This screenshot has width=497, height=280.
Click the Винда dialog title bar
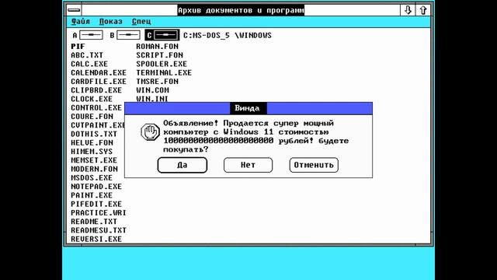pyautogui.click(x=248, y=108)
